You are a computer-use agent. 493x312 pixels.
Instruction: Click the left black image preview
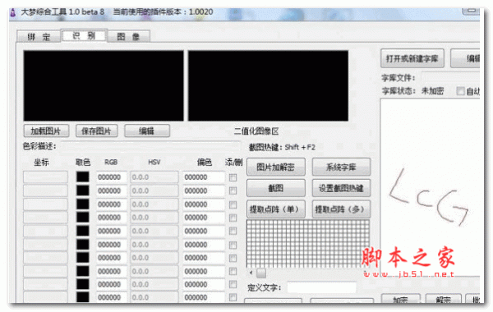[104, 85]
